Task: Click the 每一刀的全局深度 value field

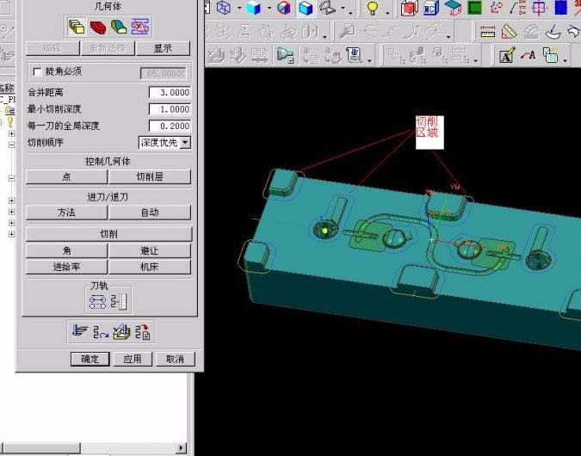Action: point(169,126)
